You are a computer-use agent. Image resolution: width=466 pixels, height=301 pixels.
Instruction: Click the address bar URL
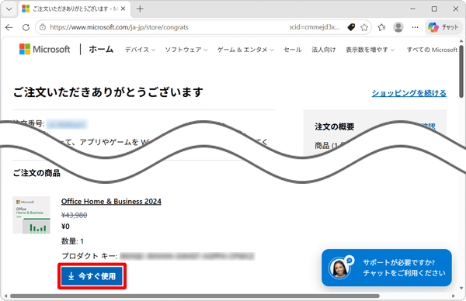click(x=119, y=27)
